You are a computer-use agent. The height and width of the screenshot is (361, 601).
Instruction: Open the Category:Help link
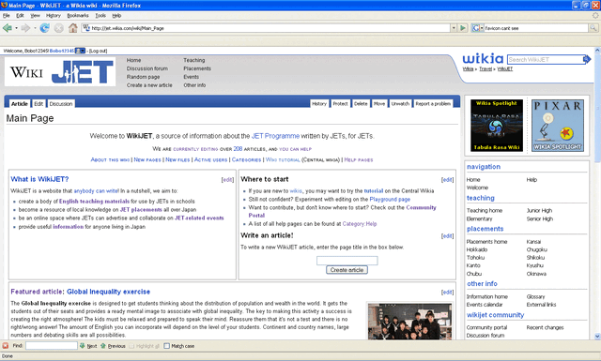[x=360, y=224]
